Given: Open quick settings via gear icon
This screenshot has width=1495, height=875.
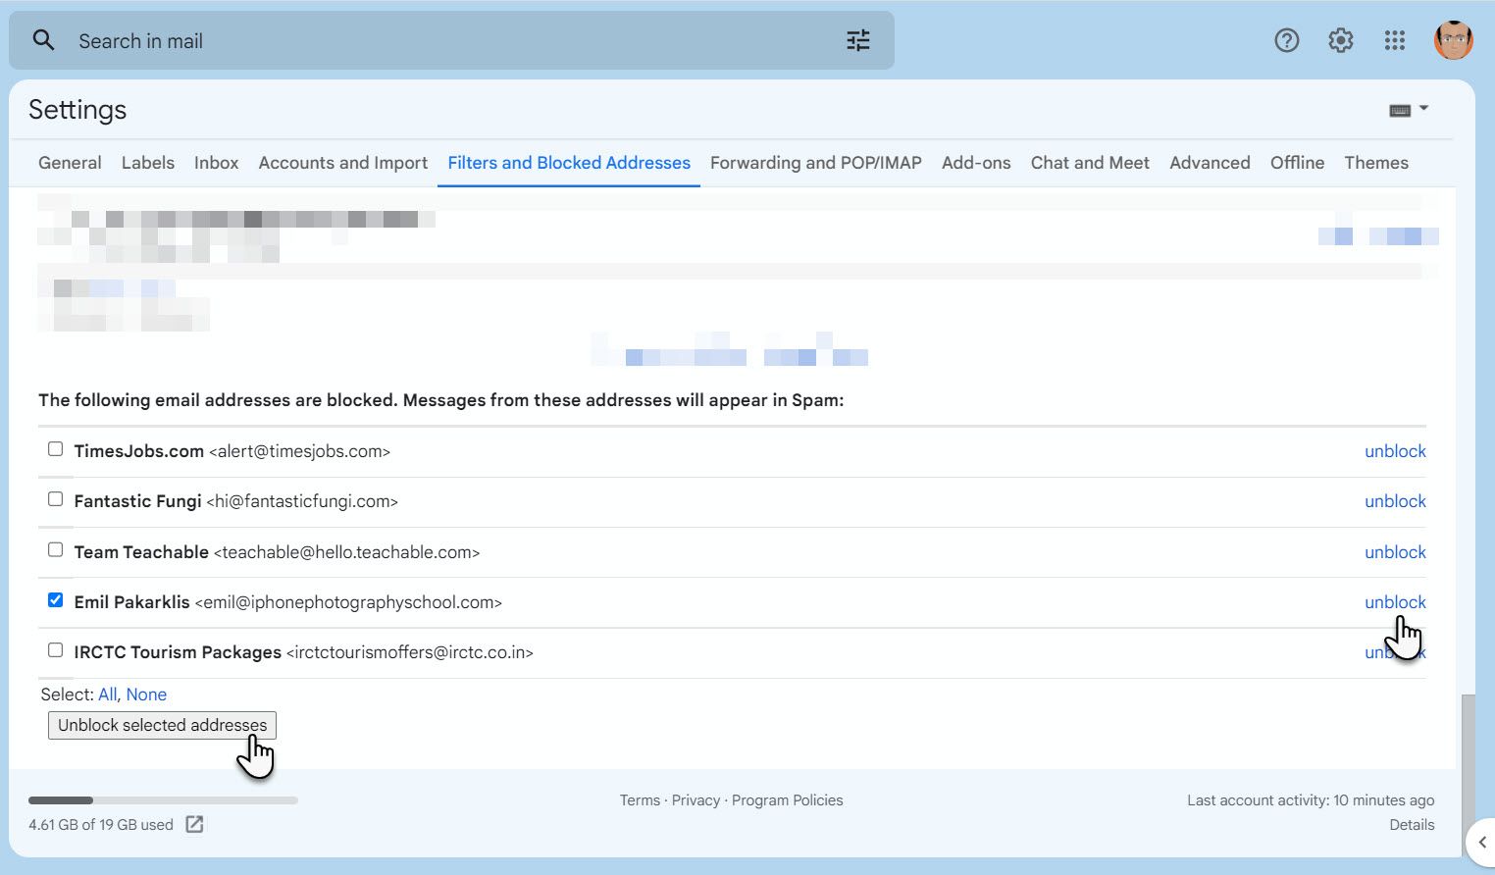Looking at the screenshot, I should pyautogui.click(x=1340, y=40).
